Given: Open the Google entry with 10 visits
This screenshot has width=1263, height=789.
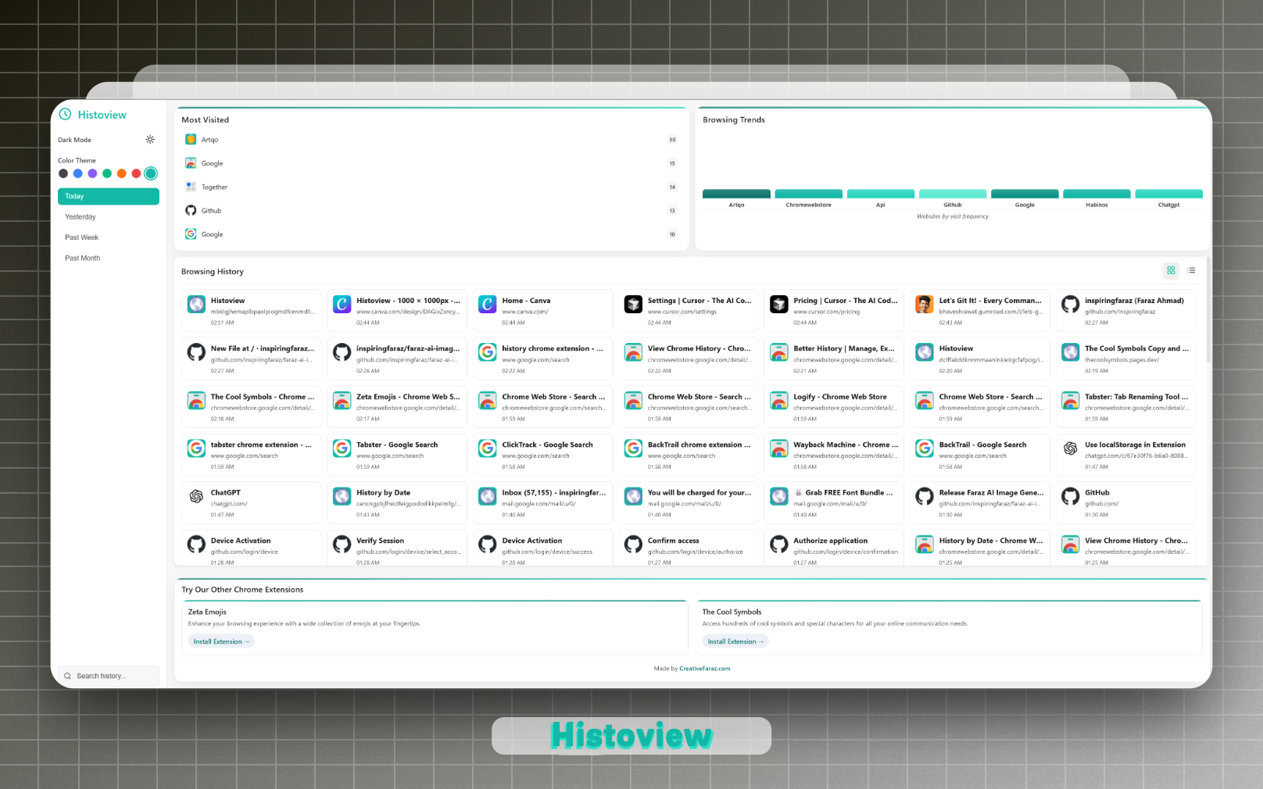Looking at the screenshot, I should (431, 234).
